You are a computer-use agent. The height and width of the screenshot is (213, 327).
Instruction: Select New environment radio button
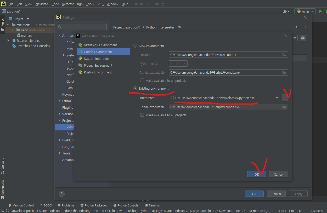point(135,46)
